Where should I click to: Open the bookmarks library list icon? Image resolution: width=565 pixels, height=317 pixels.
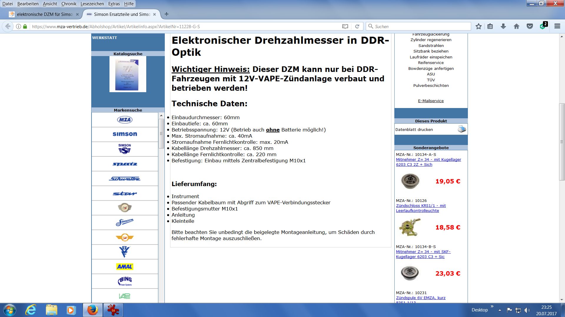coord(490,26)
